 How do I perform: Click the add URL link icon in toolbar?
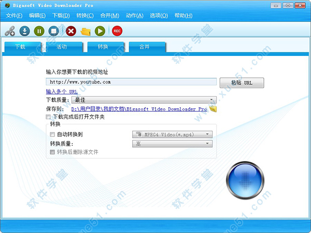(9, 32)
